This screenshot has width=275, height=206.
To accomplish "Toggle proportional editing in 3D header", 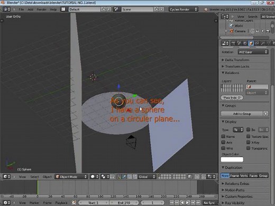I will (197, 176).
